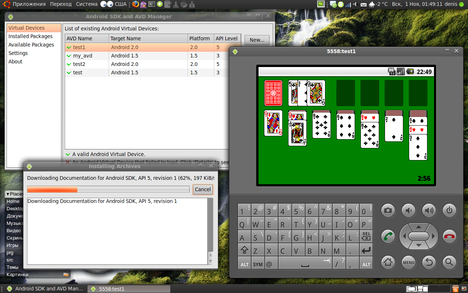Open the terminal launcher in top panel
Viewport: 468px width, 293px height.
[152, 4]
